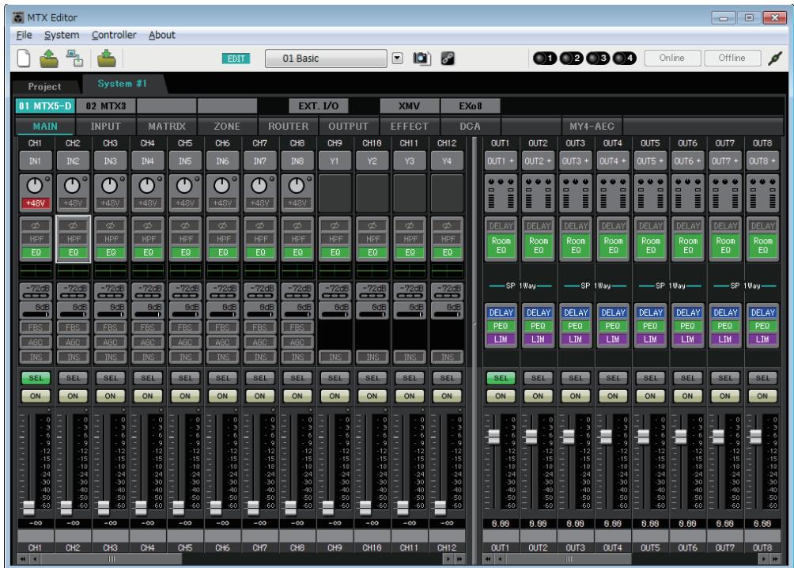Select device indicator 1
794x568 pixels.
544,59
